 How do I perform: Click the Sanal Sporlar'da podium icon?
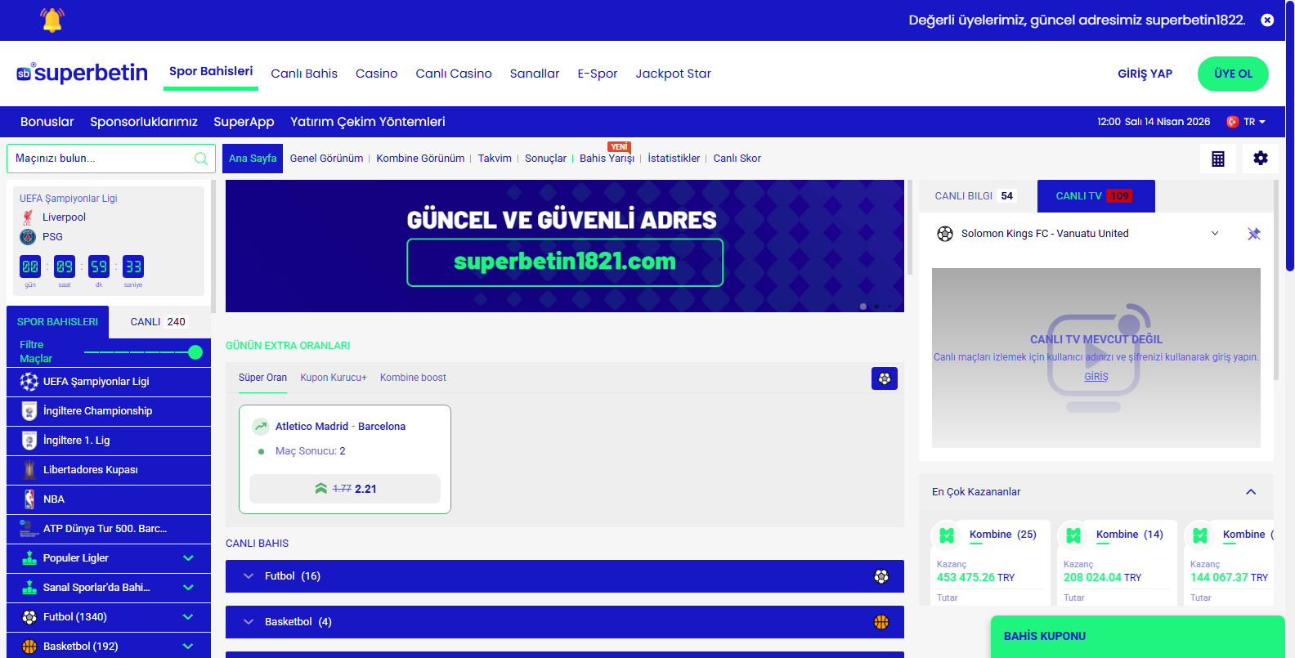[29, 588]
